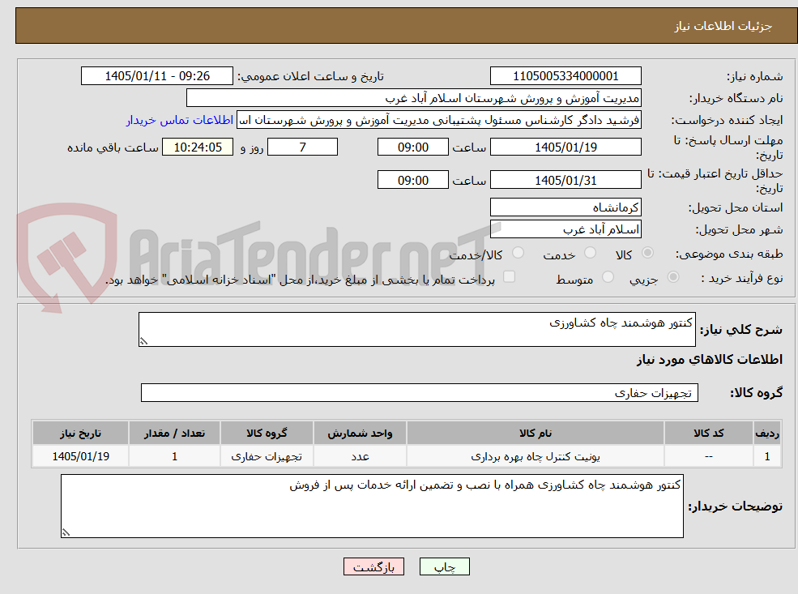Viewport: 798px width, 594px height.
Task: Click the price validity hour 09:00 field
Action: 412,180
